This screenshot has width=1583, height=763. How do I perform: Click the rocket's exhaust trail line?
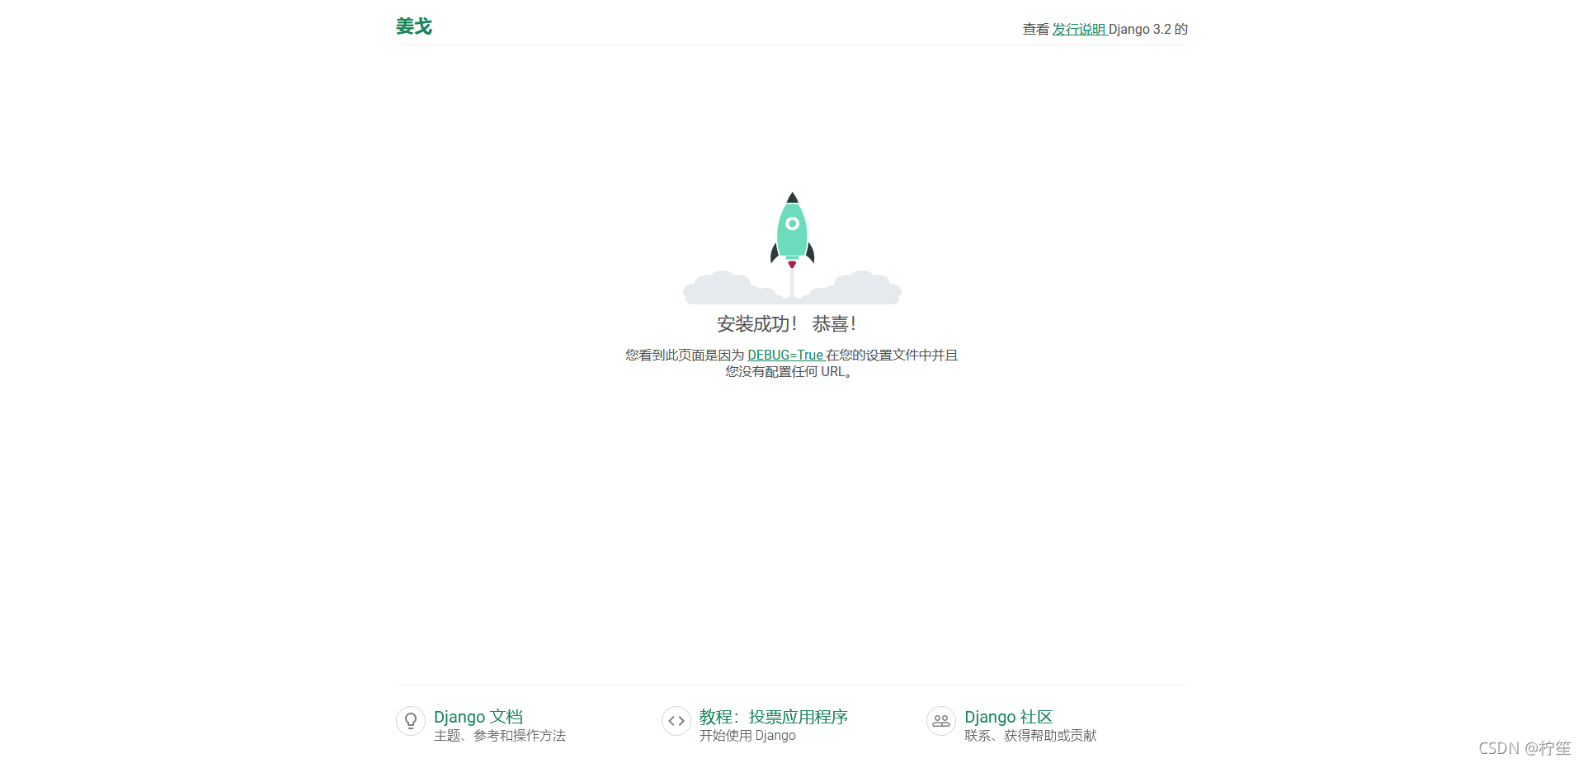[x=791, y=280]
